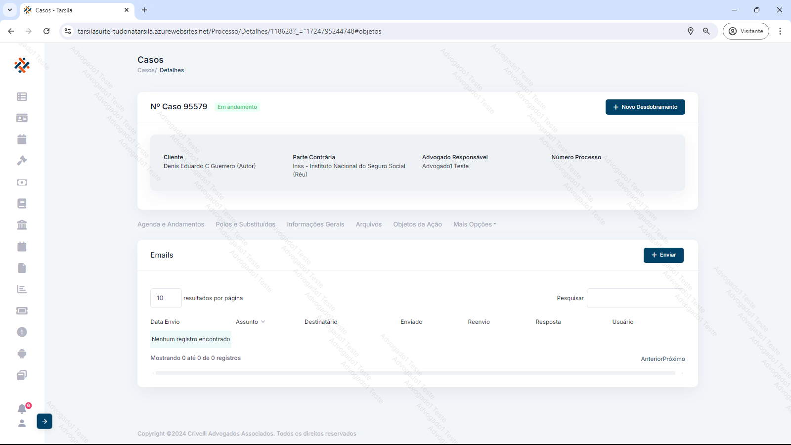The image size is (791, 445).
Task: Open the notifications bell with badge
Action: pos(22,408)
